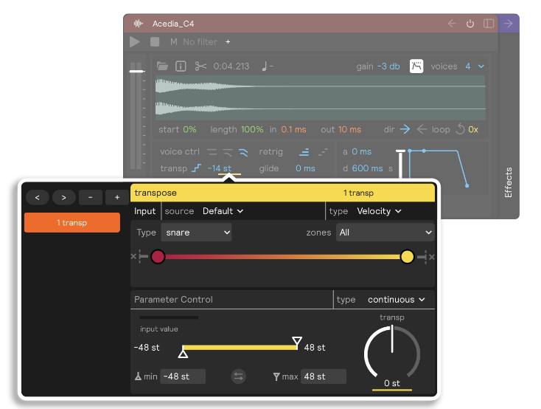Click the yellow right range handle

pyautogui.click(x=407, y=256)
